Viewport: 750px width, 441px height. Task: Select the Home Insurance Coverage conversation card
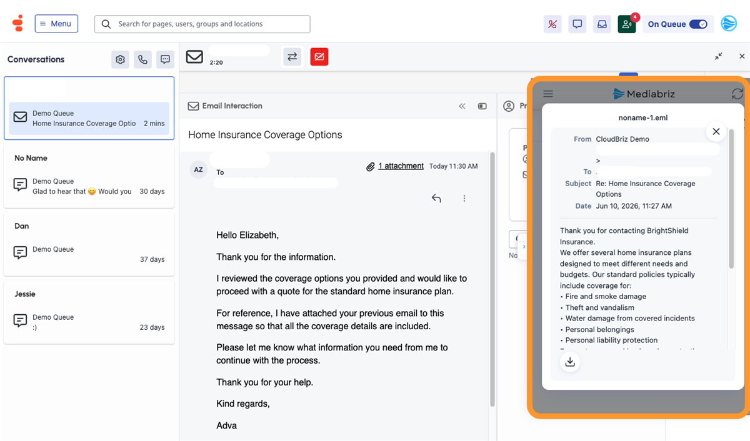[x=89, y=108]
